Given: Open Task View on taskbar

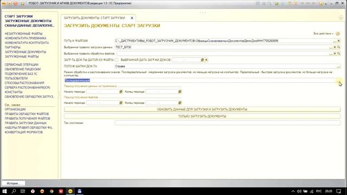Looking at the screenshot, I should (x=23, y=191).
